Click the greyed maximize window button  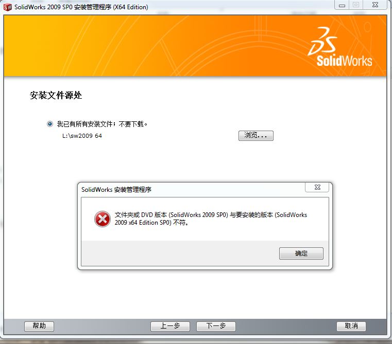click(356, 5)
